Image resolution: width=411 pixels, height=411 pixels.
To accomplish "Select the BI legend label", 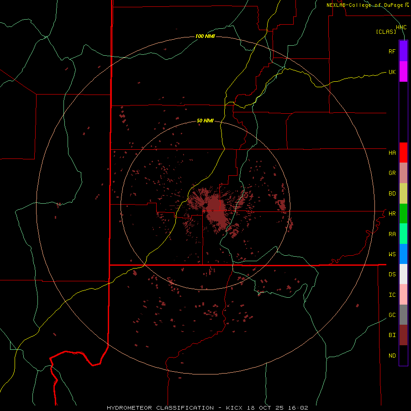I will pyautogui.click(x=392, y=335).
